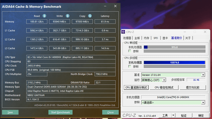This screenshot has width=212, height=119.
Task: Switch to the 内存 memory tab
Action: click(x=146, y=38)
